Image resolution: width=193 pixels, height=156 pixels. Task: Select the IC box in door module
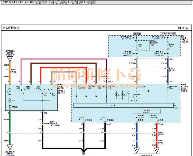pyautogui.click(x=137, y=97)
